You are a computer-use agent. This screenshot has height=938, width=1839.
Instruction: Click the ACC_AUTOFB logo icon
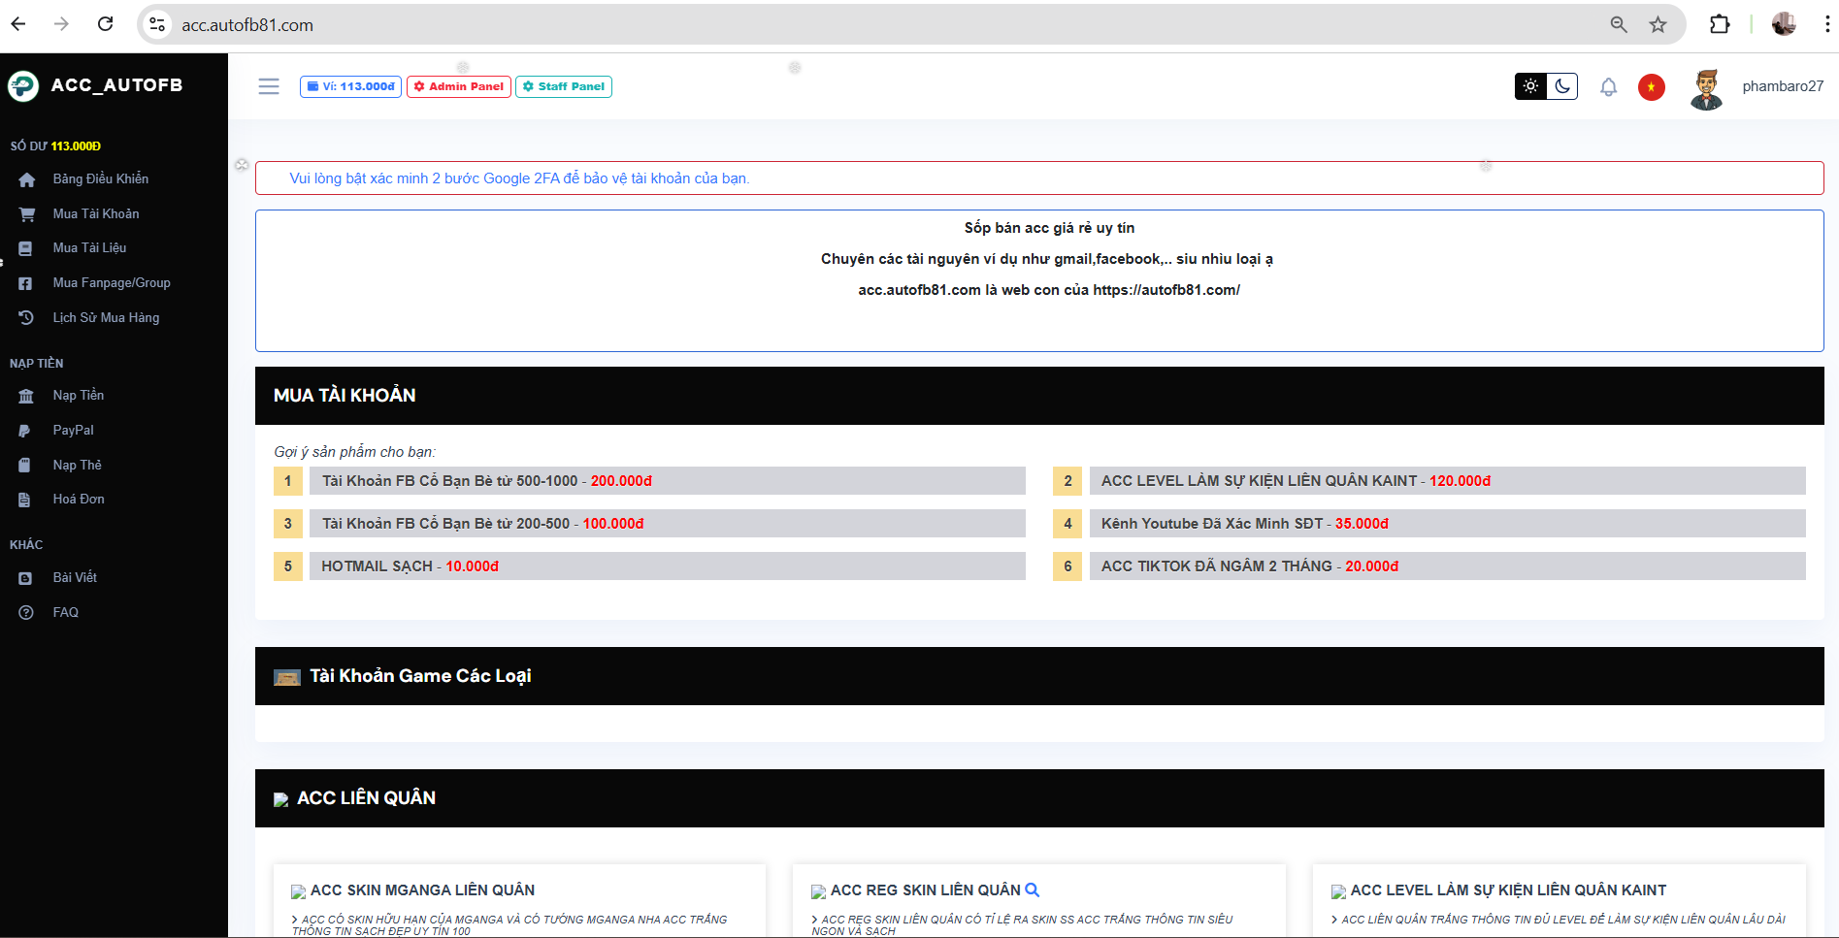click(23, 86)
